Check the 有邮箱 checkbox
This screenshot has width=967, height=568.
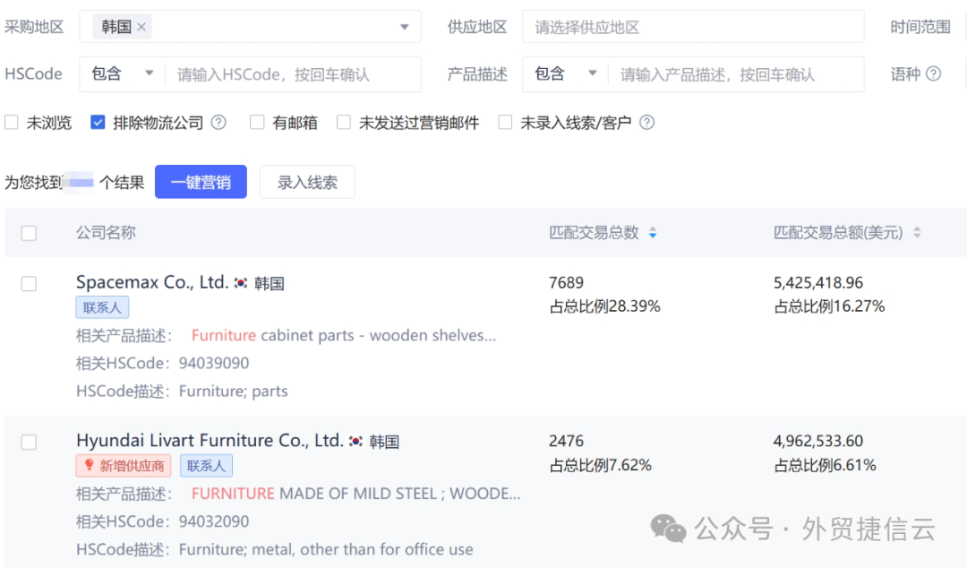click(x=257, y=122)
